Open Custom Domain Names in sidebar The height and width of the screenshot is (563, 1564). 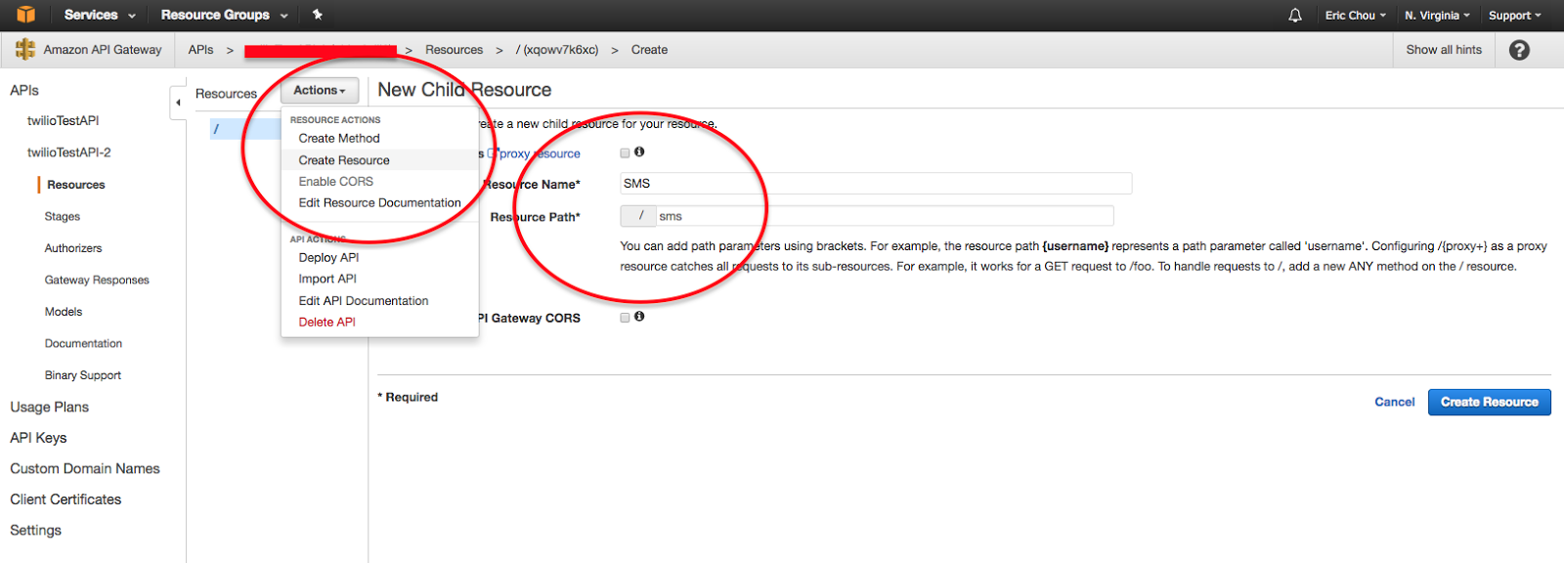85,468
